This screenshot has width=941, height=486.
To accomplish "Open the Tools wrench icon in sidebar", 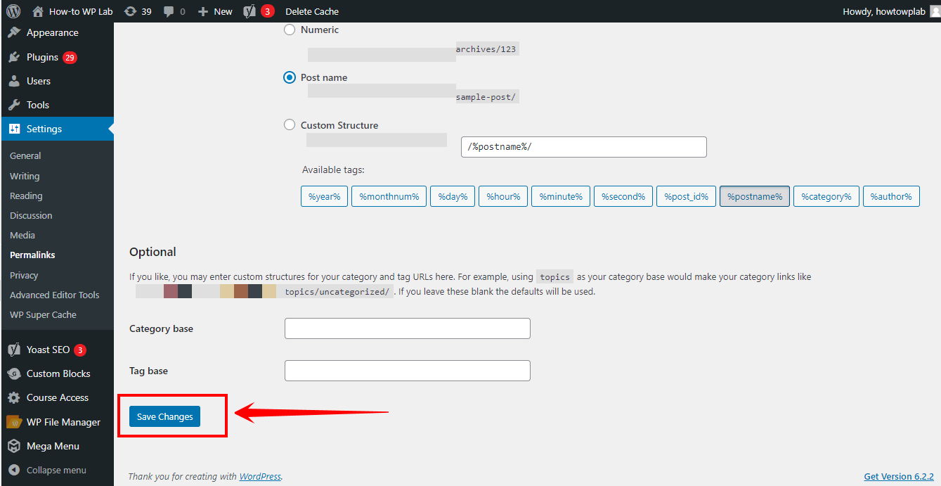I will (14, 105).
